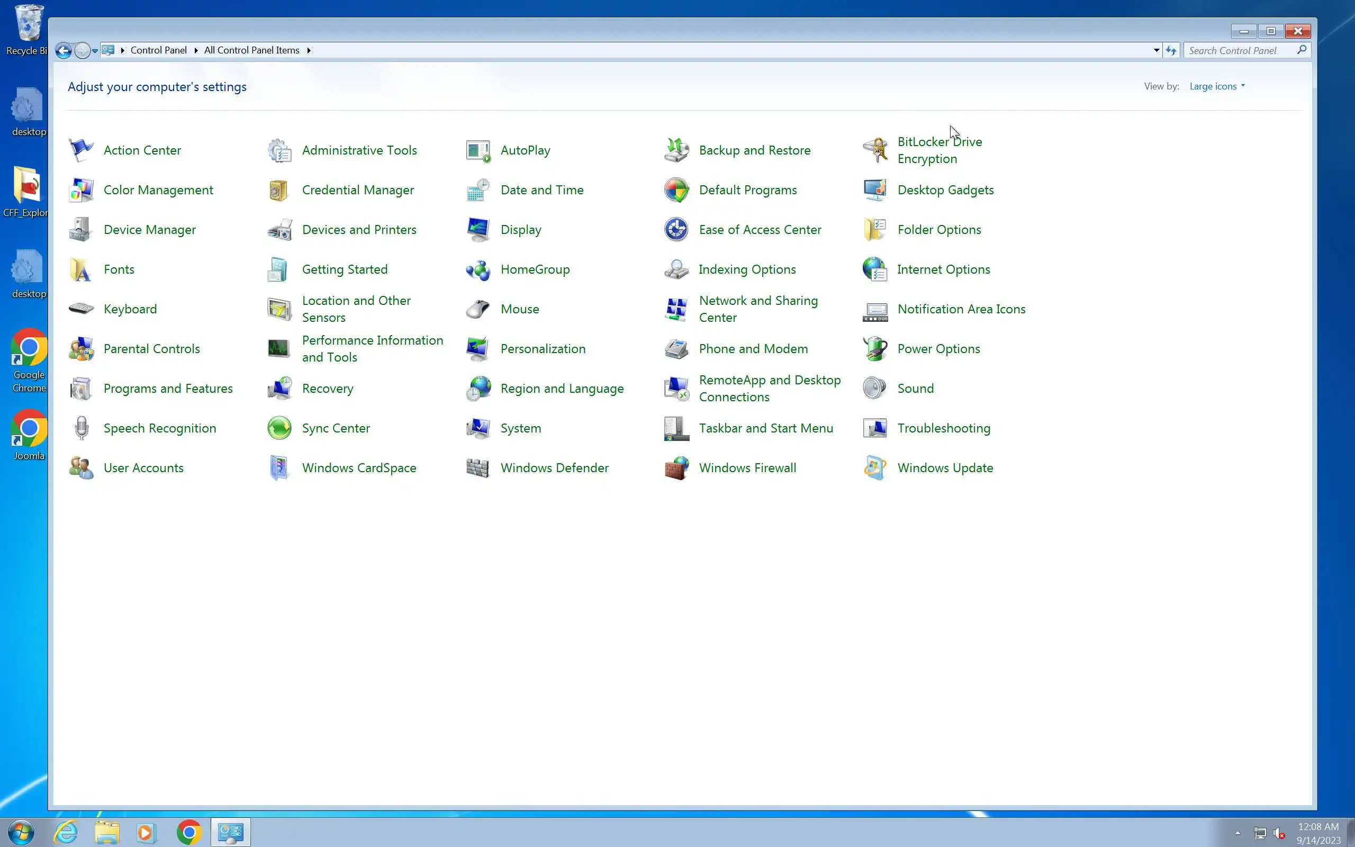Click the Speech Recognition microphone icon

[x=81, y=428]
